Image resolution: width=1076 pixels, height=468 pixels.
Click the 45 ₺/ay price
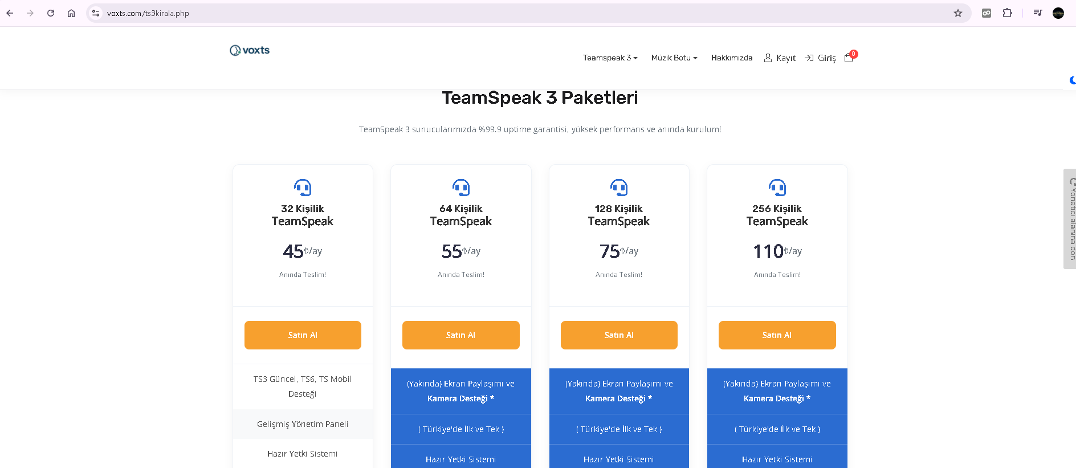point(303,251)
